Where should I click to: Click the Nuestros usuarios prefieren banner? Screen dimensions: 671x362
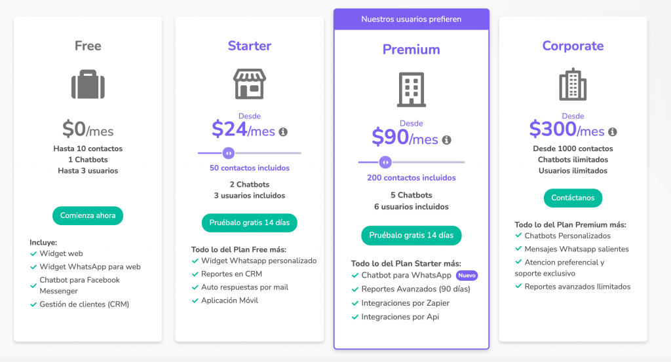[x=411, y=19]
